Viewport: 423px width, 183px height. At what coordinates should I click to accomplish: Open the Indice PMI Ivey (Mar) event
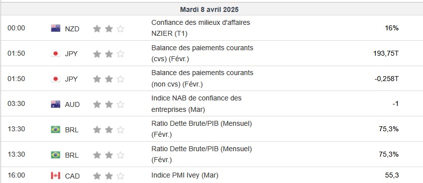click(185, 176)
